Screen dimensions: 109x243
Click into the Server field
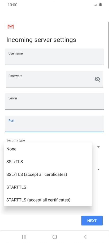(54, 101)
